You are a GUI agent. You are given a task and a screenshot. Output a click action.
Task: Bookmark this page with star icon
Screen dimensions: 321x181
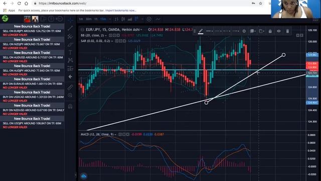coord(260,4)
